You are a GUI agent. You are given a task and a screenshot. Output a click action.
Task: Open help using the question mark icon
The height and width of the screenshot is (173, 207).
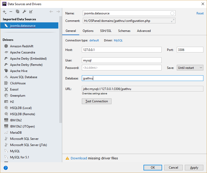coord(6,168)
